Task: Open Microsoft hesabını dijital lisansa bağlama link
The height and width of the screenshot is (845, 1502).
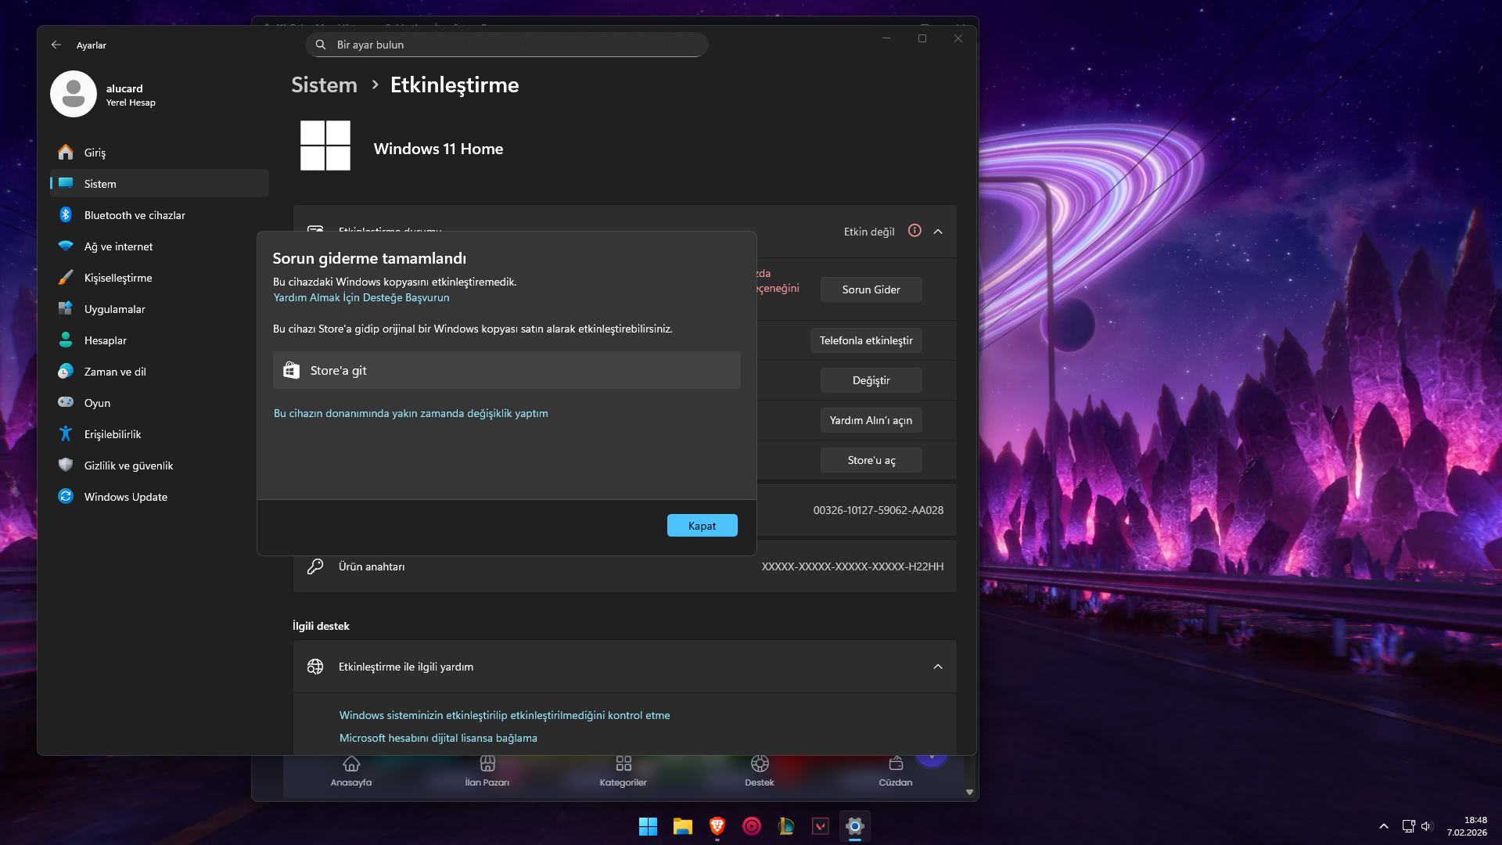Action: click(x=438, y=738)
